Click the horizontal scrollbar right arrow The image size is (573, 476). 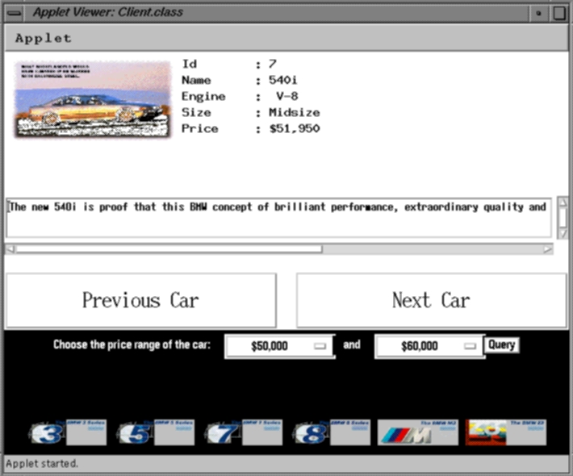547,249
